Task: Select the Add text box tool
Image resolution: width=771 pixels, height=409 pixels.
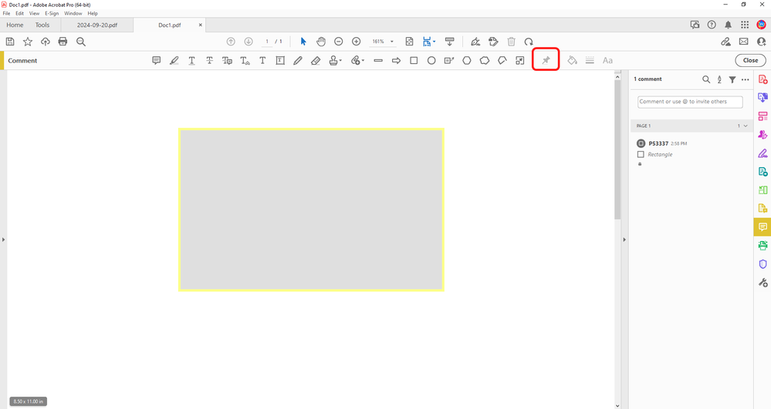Action: 280,60
